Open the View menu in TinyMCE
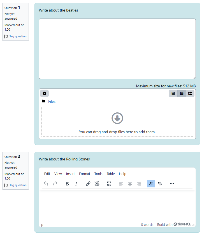202x236 pixels. pos(58,174)
